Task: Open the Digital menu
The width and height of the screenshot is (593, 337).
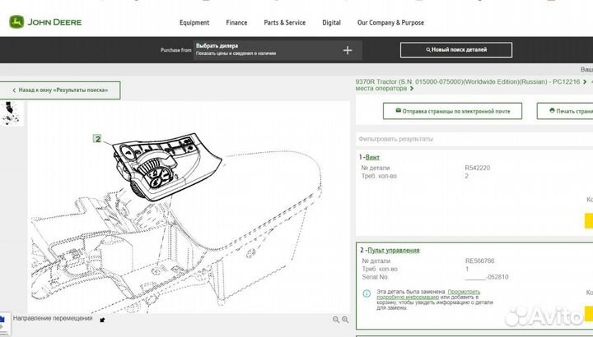Action: [332, 23]
